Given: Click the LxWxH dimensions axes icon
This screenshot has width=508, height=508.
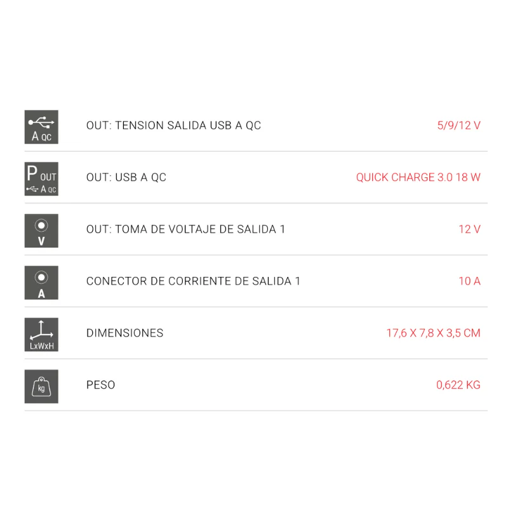Looking at the screenshot, I should [41, 335].
